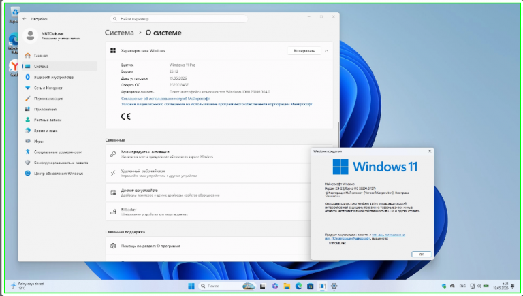523x296 pixels.
Task: Close the Windows about dialog
Action: pyautogui.click(x=430, y=151)
